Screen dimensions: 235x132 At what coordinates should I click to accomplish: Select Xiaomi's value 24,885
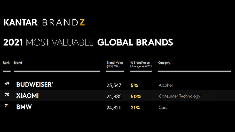pyautogui.click(x=114, y=97)
